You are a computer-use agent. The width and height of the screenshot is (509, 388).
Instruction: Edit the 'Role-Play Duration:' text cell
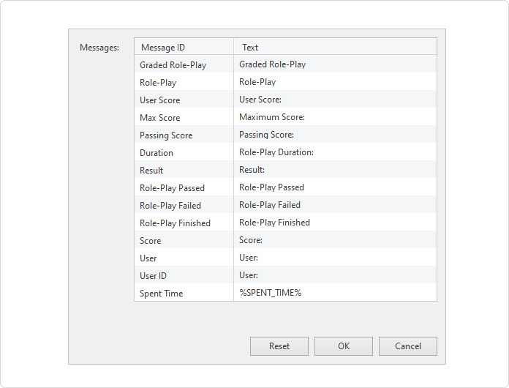point(335,152)
